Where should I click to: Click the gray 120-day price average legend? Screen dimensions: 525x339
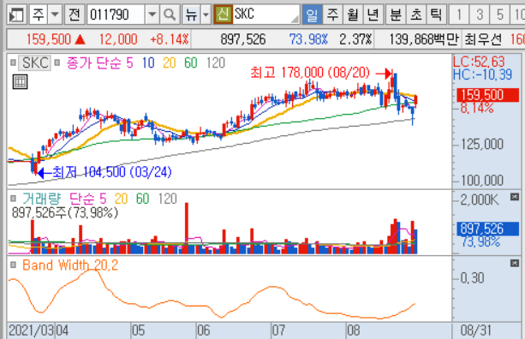216,62
